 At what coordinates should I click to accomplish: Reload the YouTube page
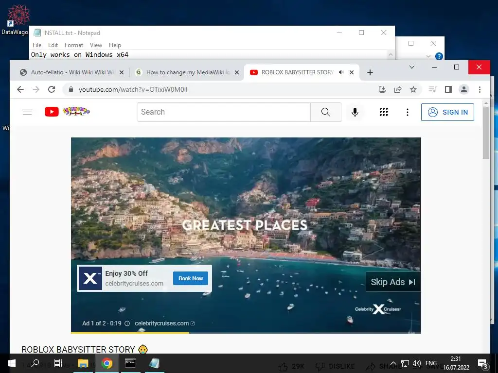52,89
